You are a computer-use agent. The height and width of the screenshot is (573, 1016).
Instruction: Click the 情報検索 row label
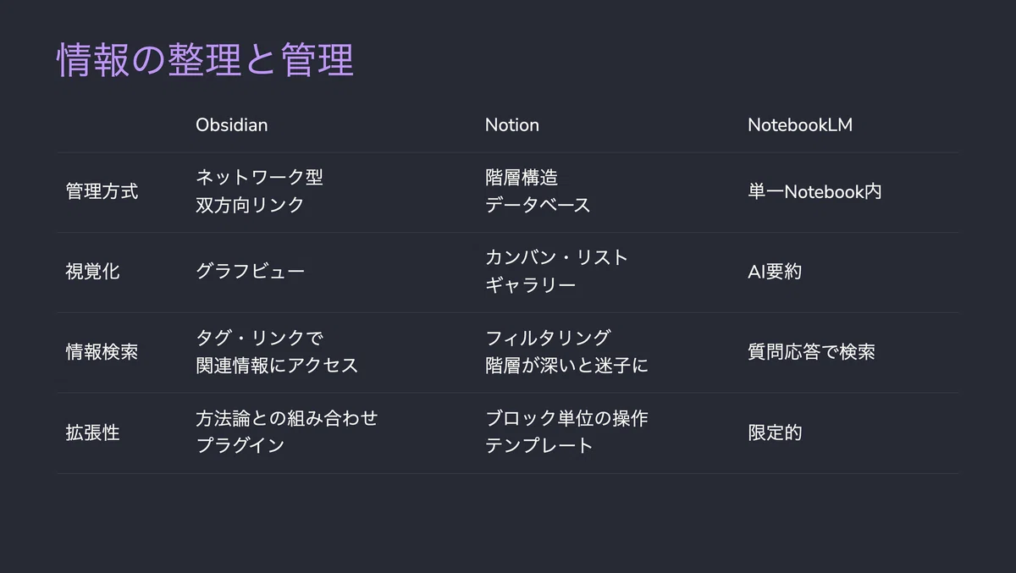click(102, 352)
